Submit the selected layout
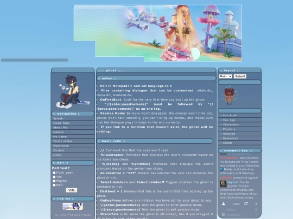 (240, 76)
